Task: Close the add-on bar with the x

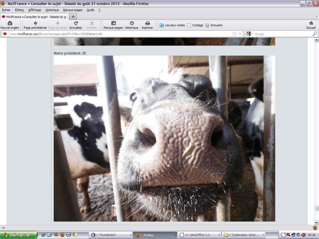Action: pyautogui.click(x=3, y=228)
